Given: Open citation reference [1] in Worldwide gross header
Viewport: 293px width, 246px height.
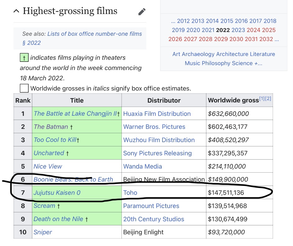Looking at the screenshot, I should point(262,98).
